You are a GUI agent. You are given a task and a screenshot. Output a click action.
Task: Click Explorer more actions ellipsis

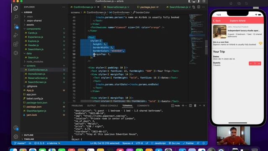(64, 7)
